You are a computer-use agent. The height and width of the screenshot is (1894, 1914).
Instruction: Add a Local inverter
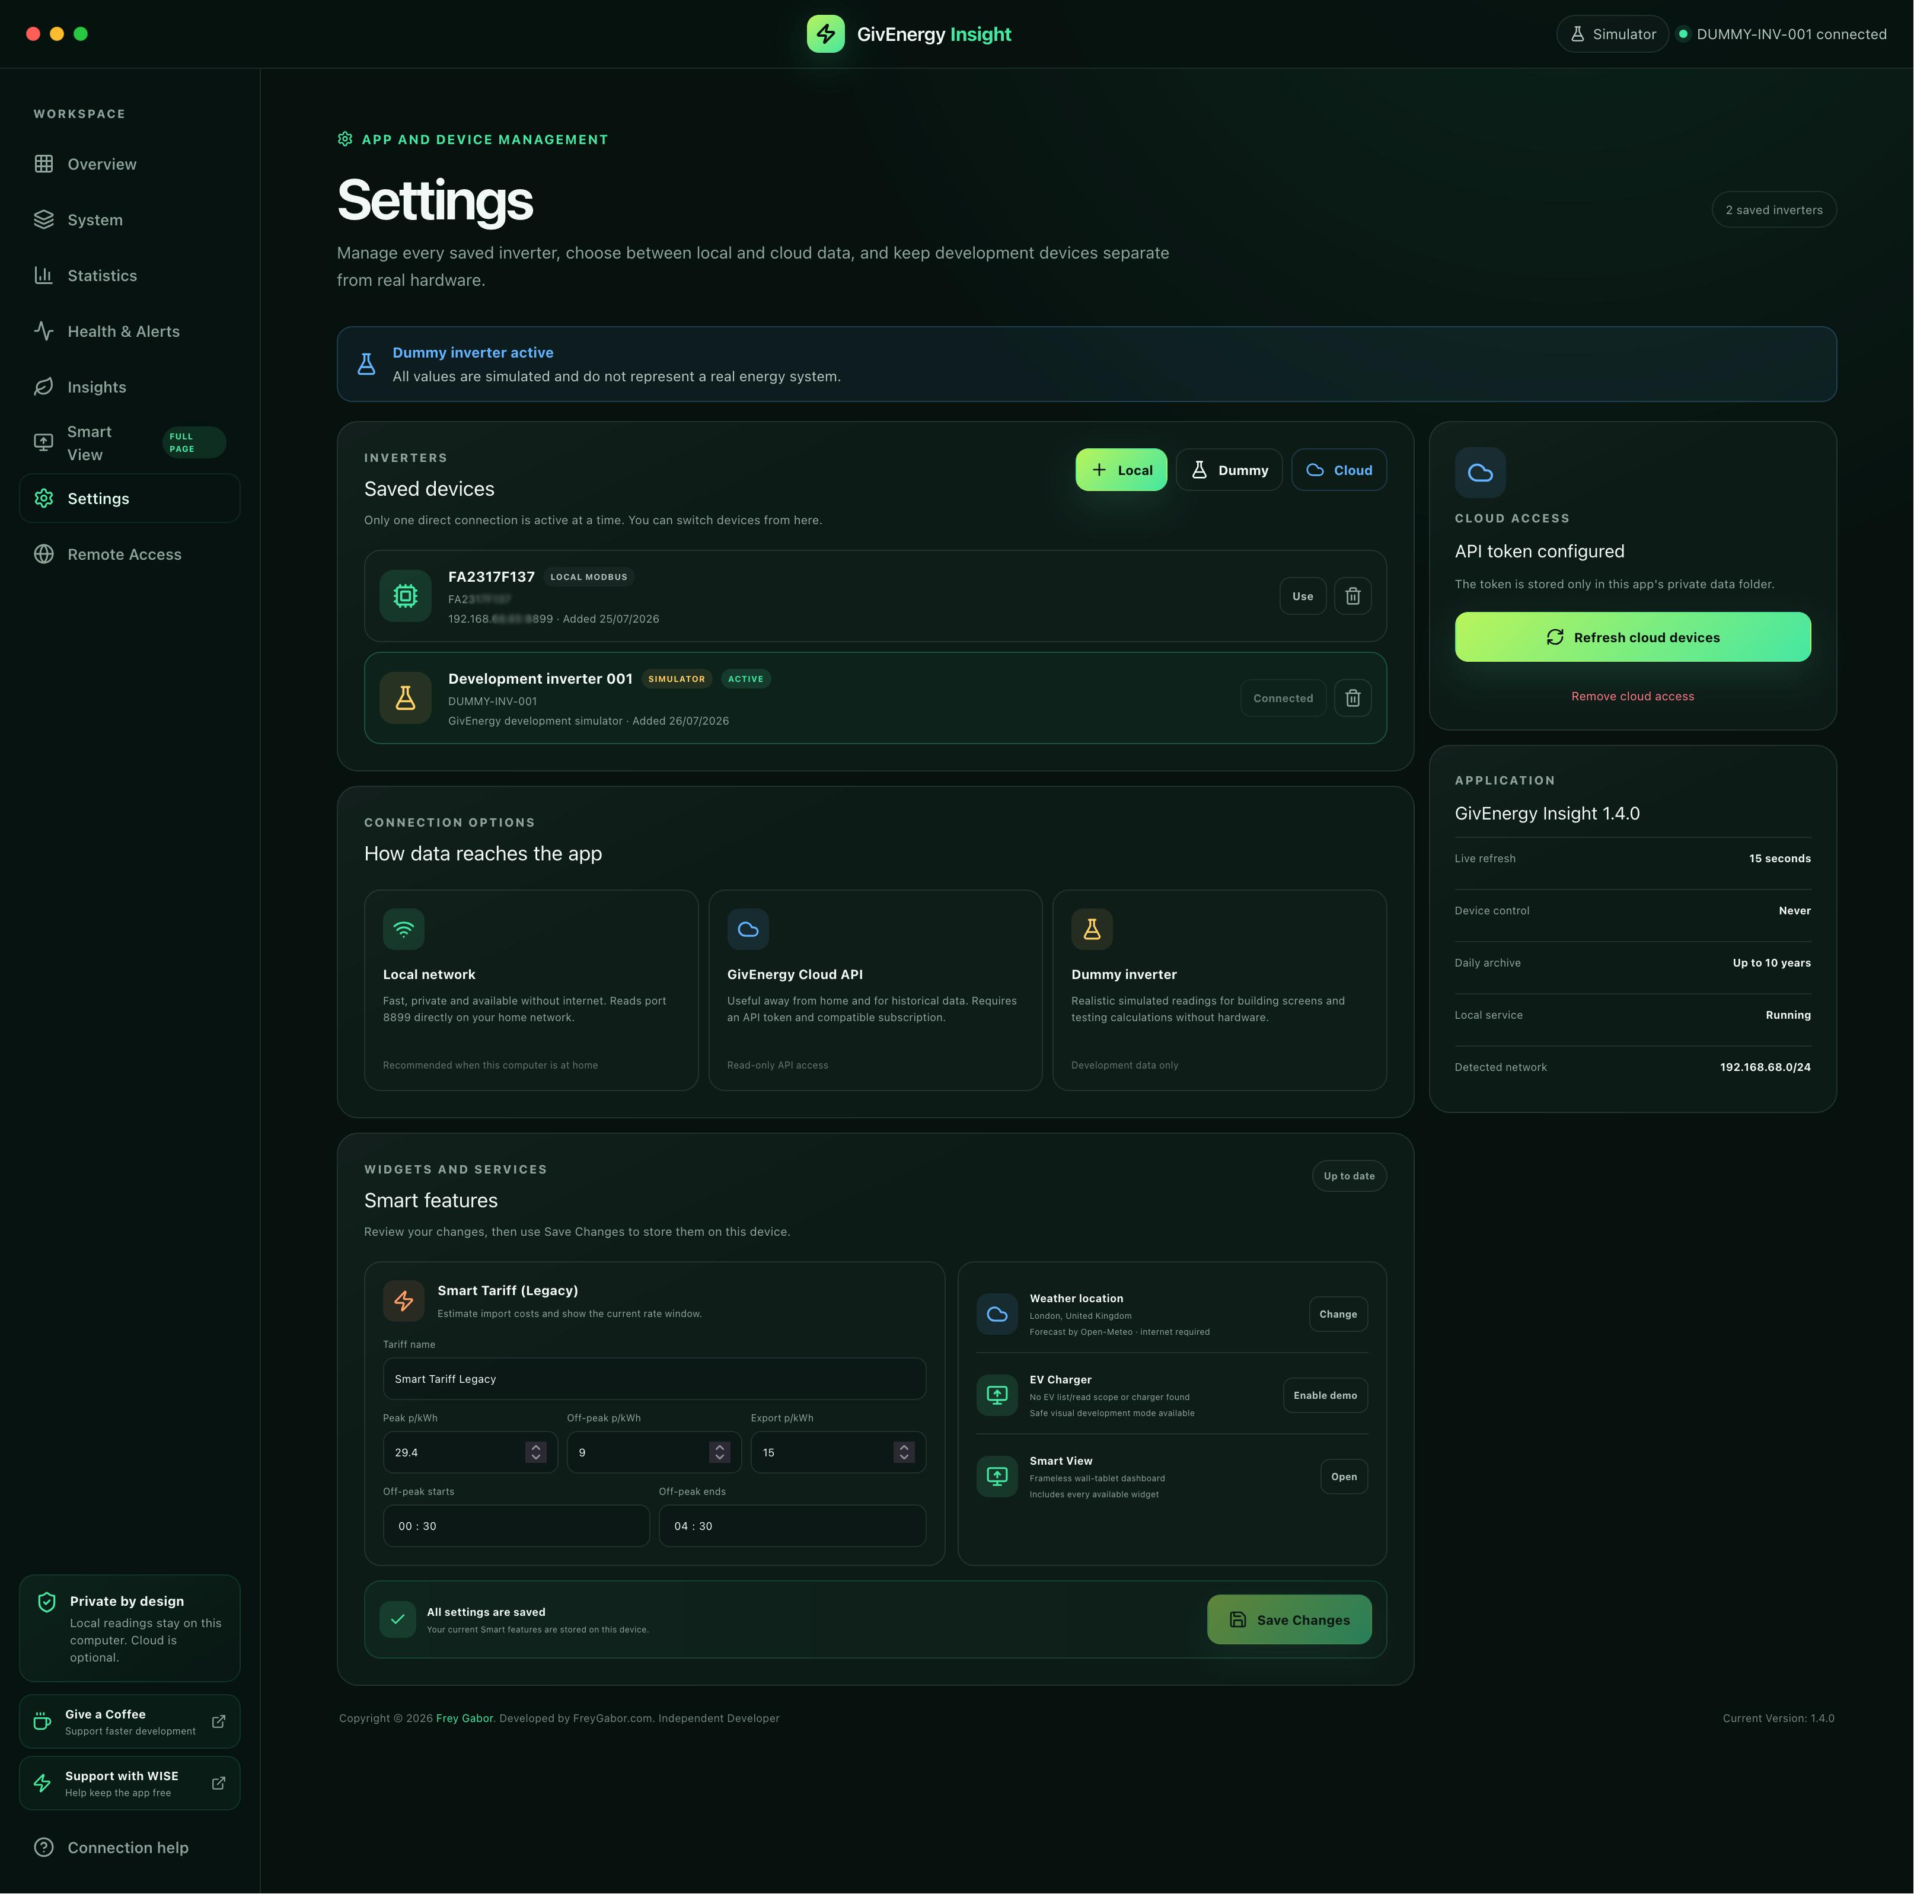pos(1121,470)
